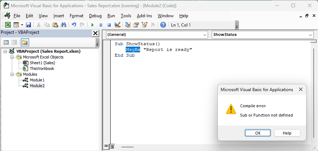Open the View menu
This screenshot has height=151, width=318.
[x=43, y=16]
